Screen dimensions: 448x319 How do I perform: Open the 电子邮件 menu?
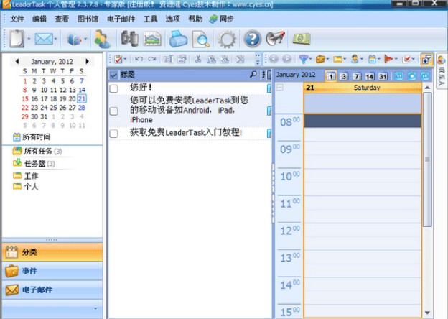(121, 19)
